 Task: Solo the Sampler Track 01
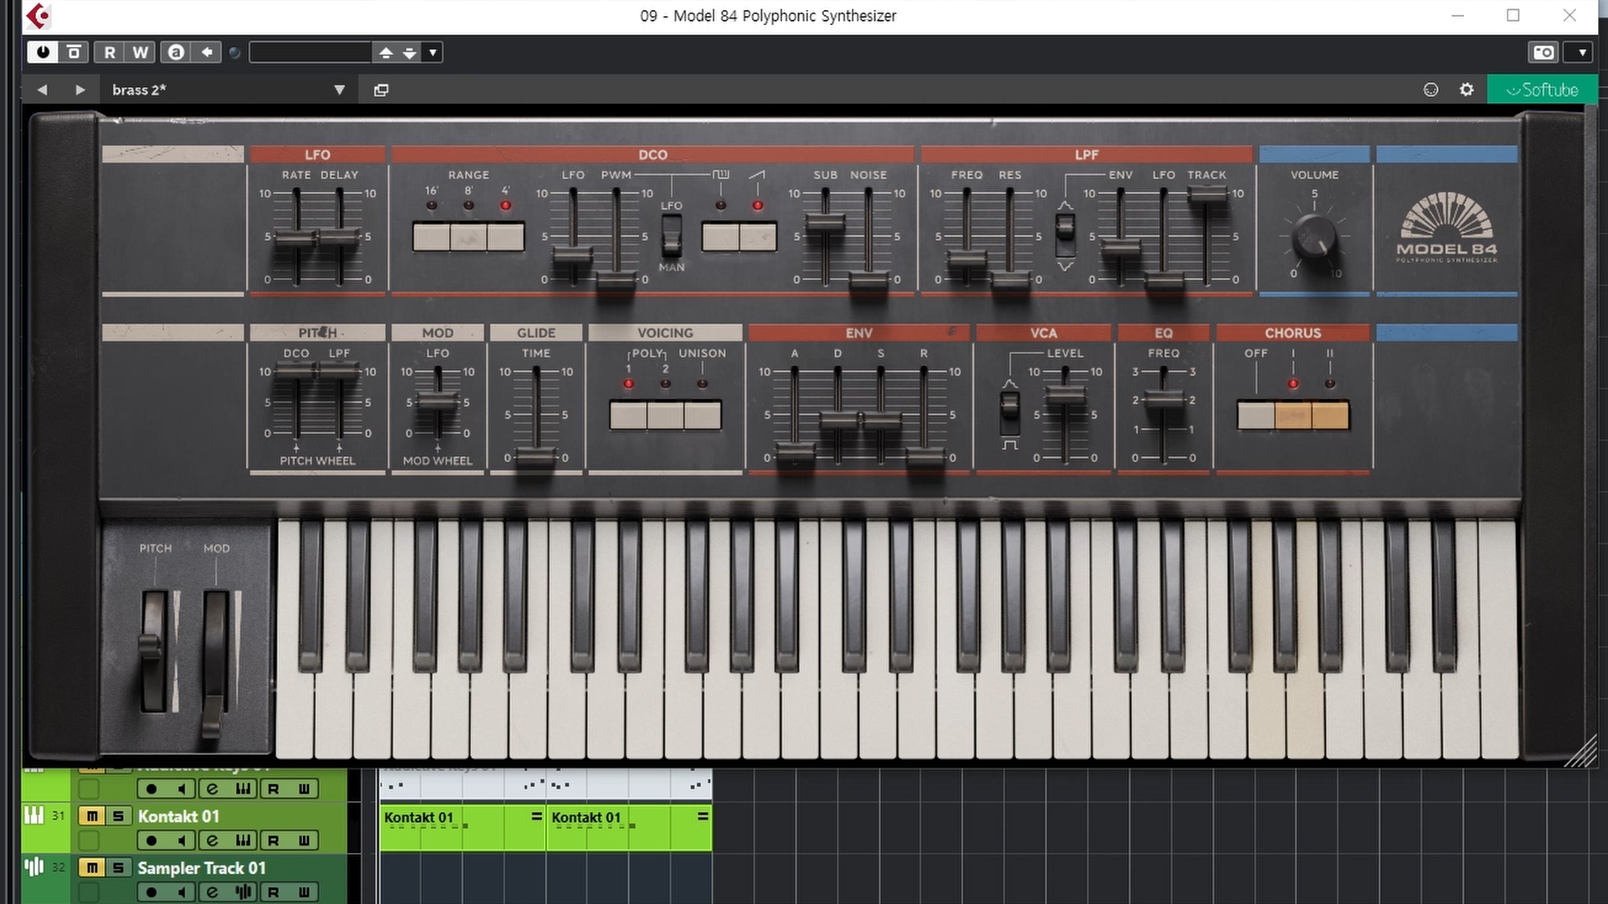118,868
